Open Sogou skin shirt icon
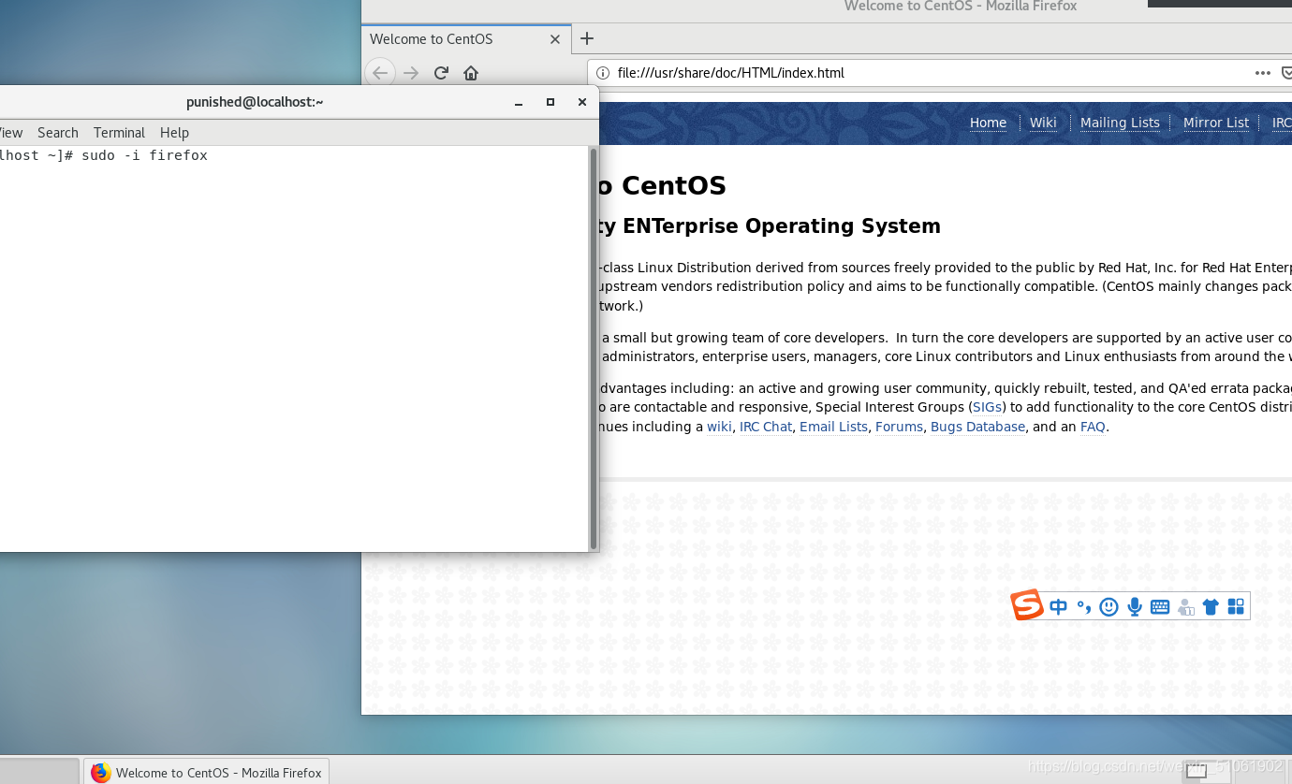The width and height of the screenshot is (1292, 784). (x=1211, y=606)
